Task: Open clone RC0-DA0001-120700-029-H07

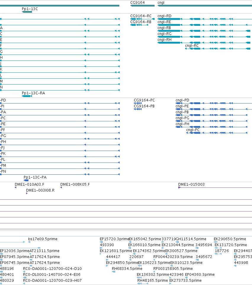Action: [x=52, y=281]
